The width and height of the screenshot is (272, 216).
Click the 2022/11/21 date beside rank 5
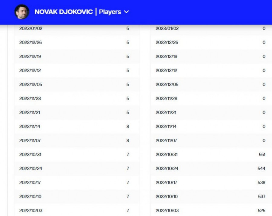pyautogui.click(x=30, y=112)
